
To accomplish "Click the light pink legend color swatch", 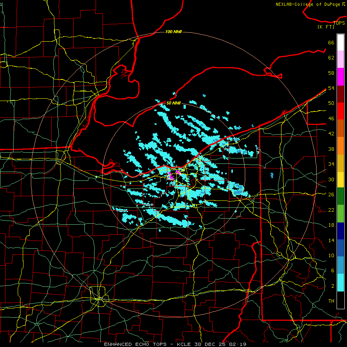I will click(340, 59).
